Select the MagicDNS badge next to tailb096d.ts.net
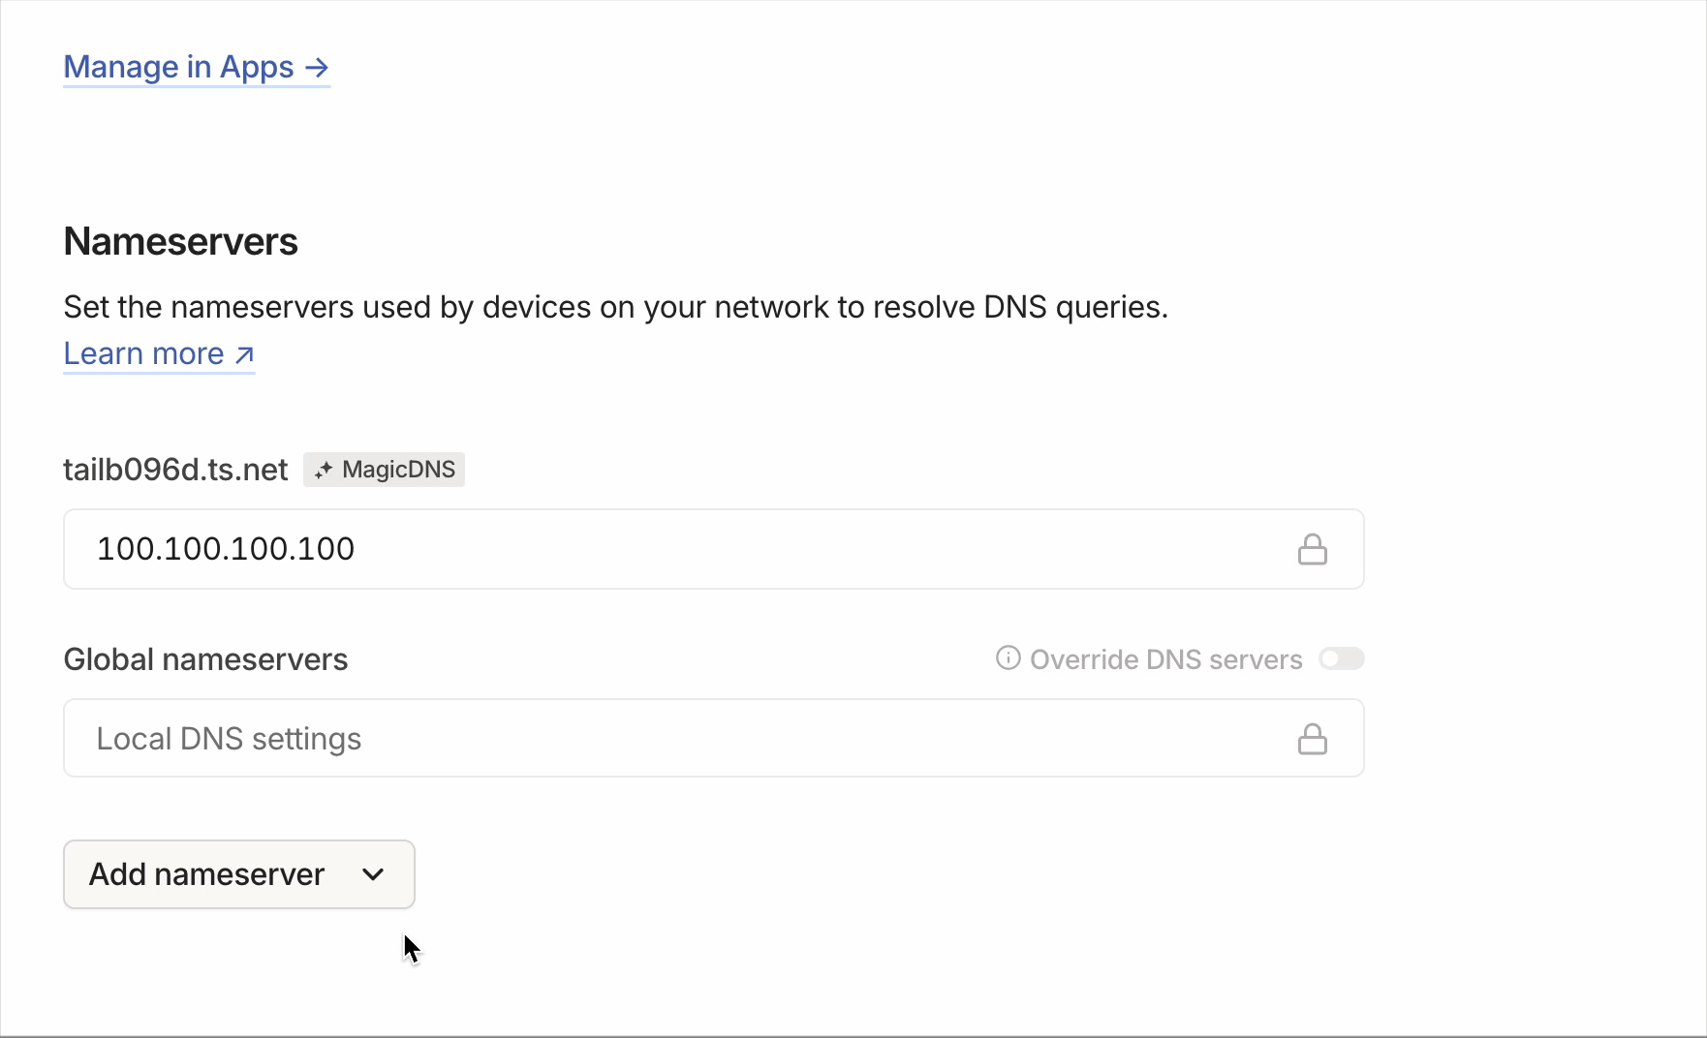1707x1038 pixels. point(385,470)
